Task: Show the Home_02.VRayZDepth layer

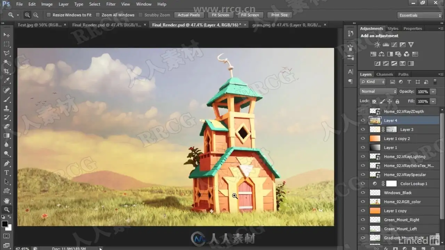Action: (363, 111)
